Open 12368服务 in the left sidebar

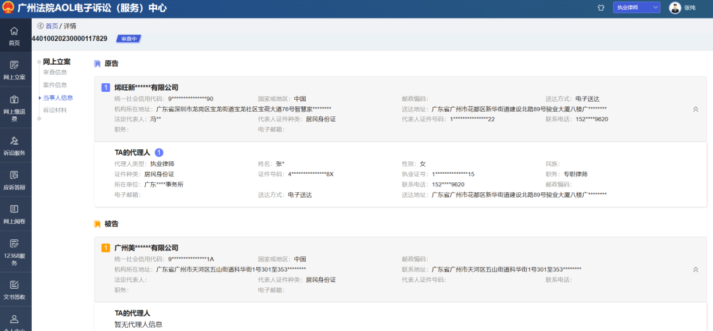click(x=15, y=252)
